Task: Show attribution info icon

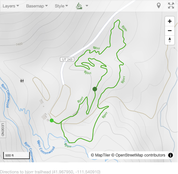Action: (171, 155)
